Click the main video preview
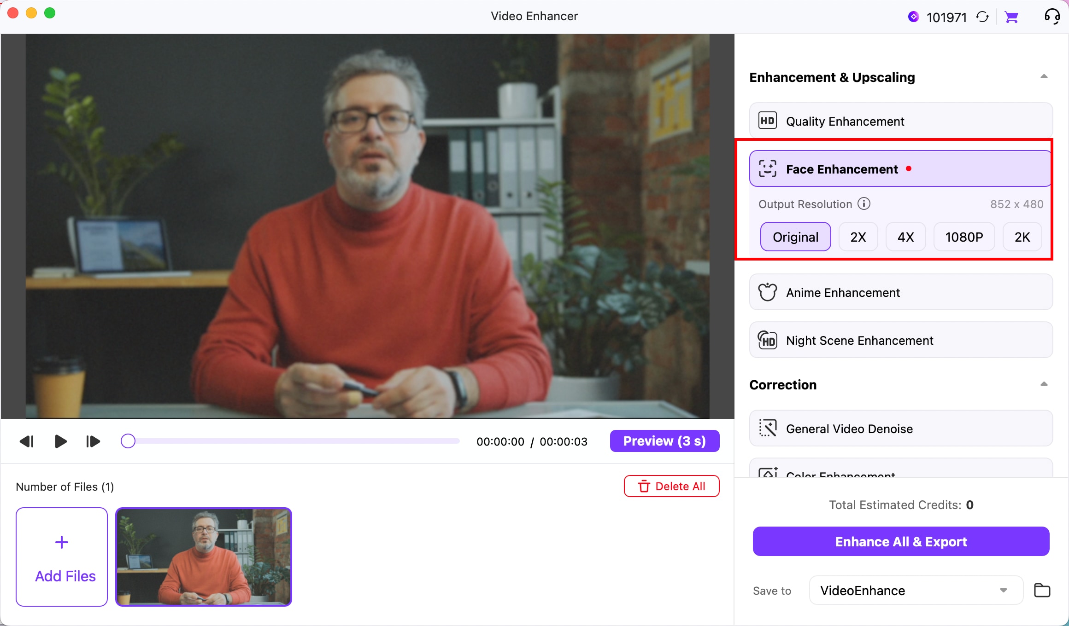 tap(367, 226)
